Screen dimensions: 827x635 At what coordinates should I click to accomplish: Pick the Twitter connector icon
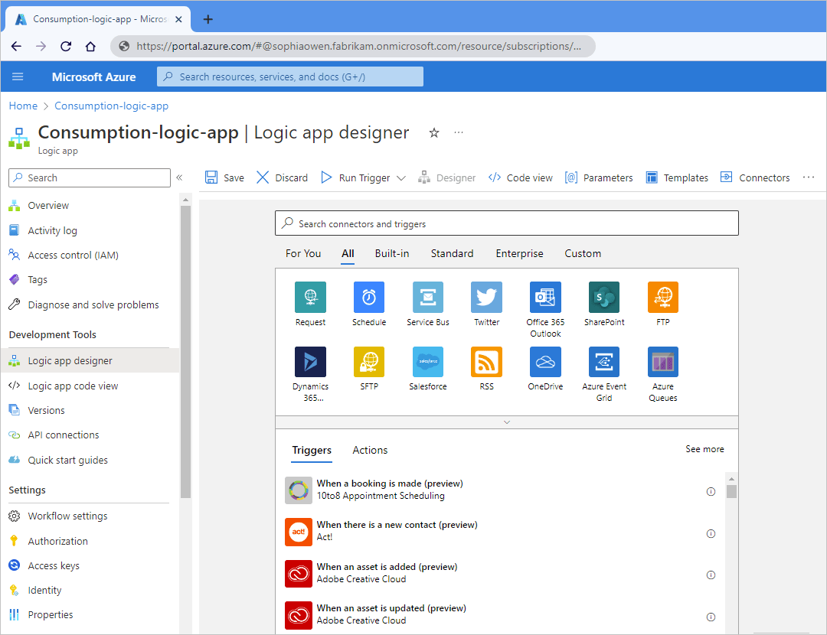point(486,297)
